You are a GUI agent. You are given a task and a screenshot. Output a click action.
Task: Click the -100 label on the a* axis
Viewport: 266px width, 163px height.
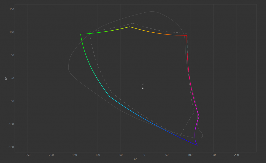[97, 155]
